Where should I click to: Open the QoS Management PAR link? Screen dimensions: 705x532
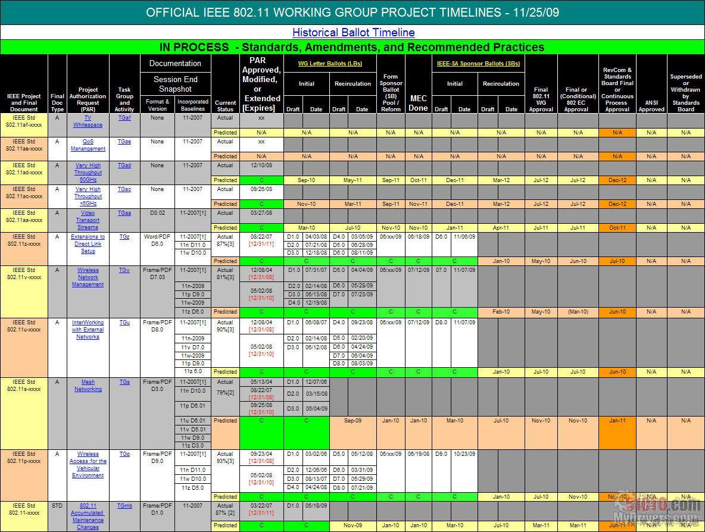88,145
